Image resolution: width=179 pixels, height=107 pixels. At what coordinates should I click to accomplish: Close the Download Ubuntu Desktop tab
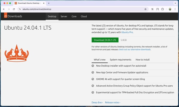(x=44, y=3)
